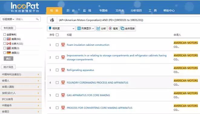Expand the 申请日 filter
The height and width of the screenshot is (114, 200).
click(x=21, y=112)
